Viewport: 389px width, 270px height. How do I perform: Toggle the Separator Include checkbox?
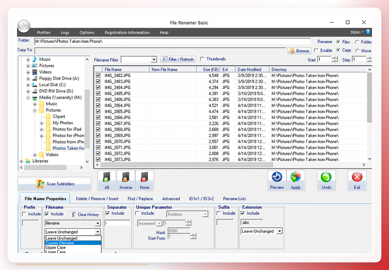click(108, 213)
